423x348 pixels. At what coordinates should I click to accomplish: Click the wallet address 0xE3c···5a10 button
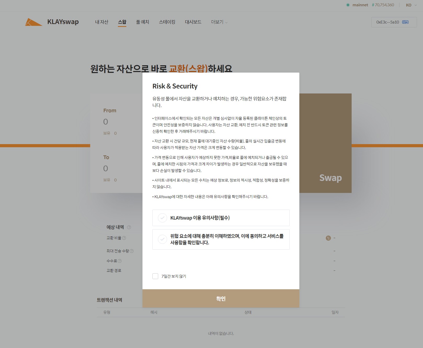point(394,22)
